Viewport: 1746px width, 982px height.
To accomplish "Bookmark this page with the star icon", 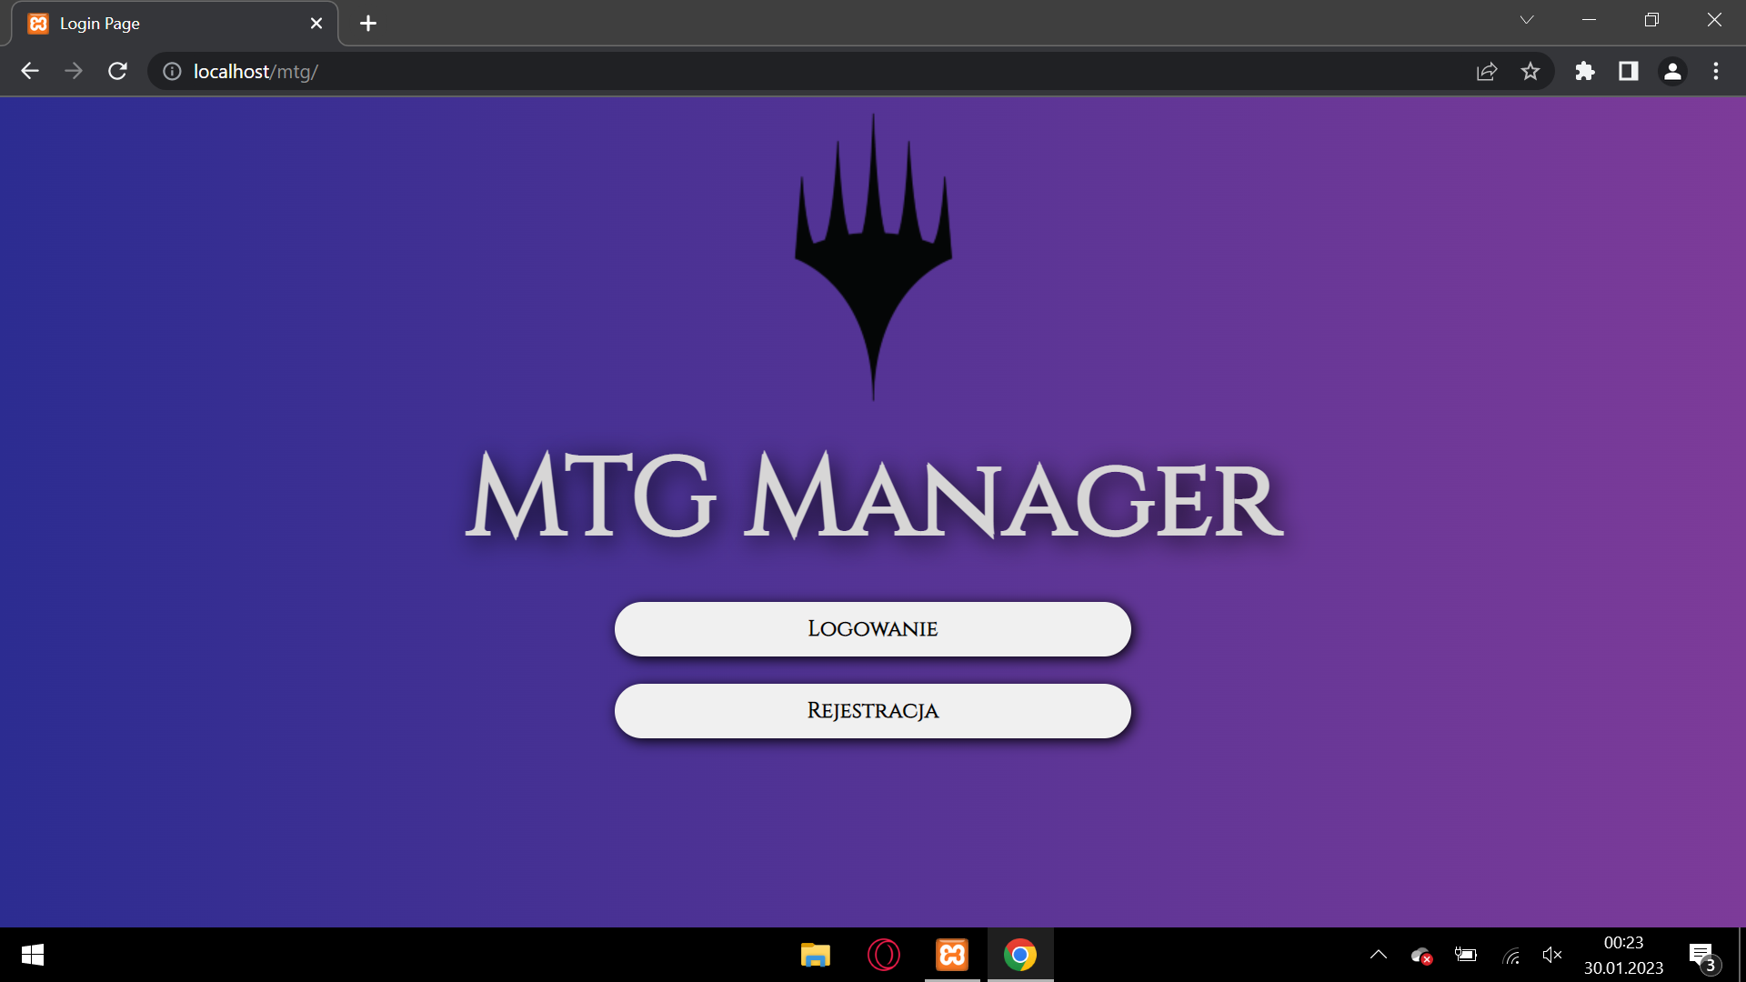I will pos(1531,71).
